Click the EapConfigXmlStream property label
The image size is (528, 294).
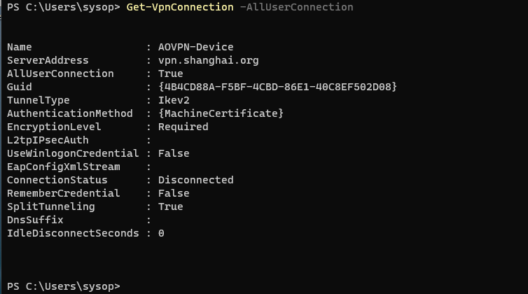pyautogui.click(x=64, y=167)
